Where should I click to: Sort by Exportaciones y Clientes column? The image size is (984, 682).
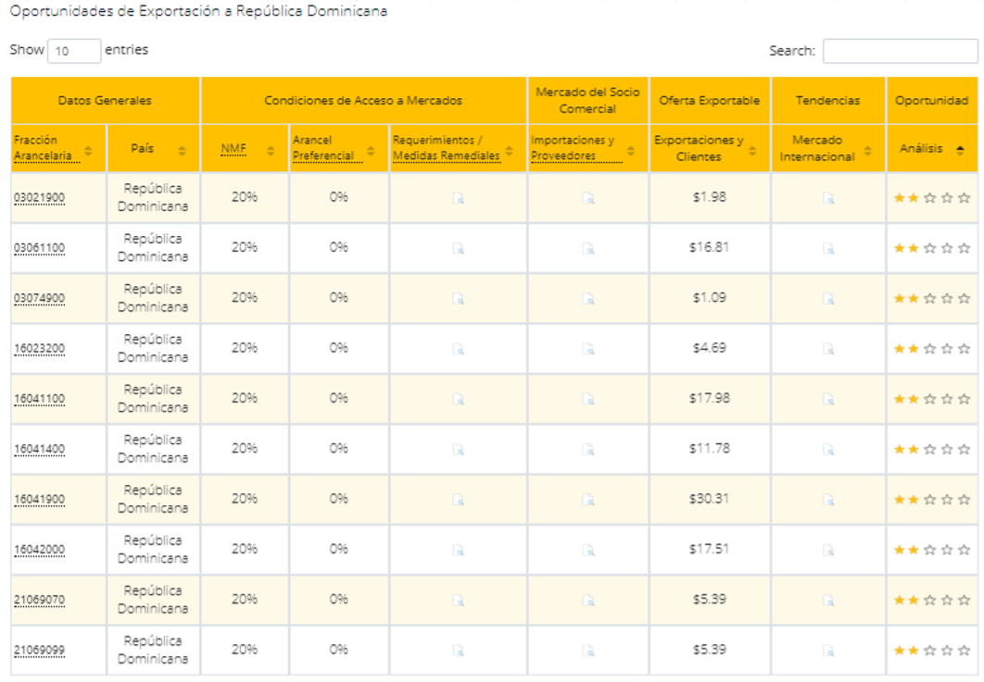(709, 149)
